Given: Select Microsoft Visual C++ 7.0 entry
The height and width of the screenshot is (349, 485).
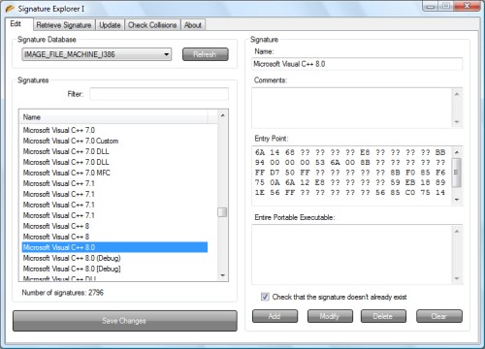Looking at the screenshot, I should 114,130.
